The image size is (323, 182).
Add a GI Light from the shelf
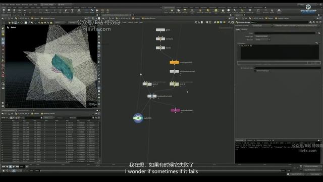pos(229,11)
